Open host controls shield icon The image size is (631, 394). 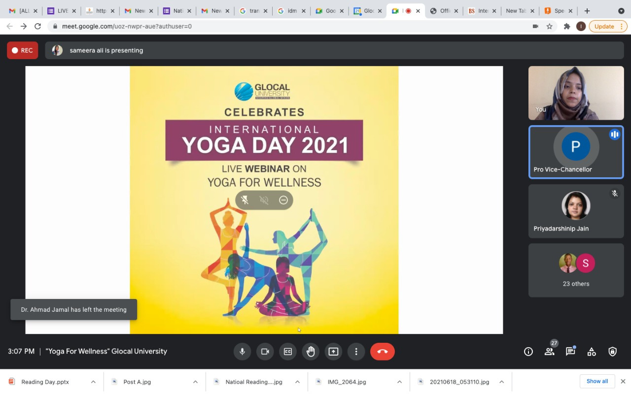[x=612, y=352]
